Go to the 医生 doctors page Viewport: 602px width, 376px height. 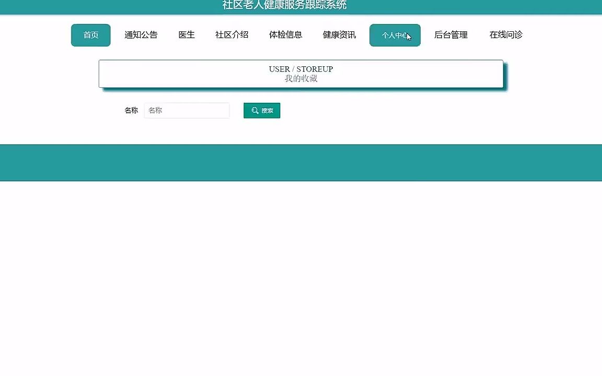point(187,34)
